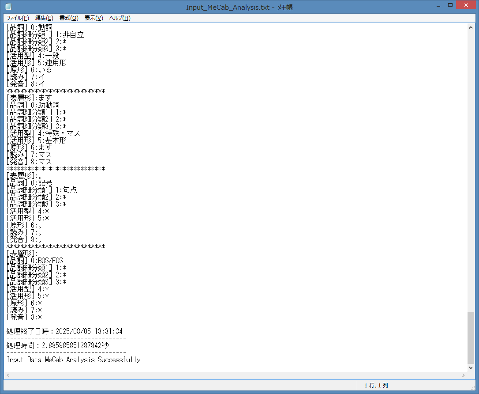Viewport: 479px width, 394px height.
Task: Open the ファイル(F) menu
Action: tap(18, 18)
